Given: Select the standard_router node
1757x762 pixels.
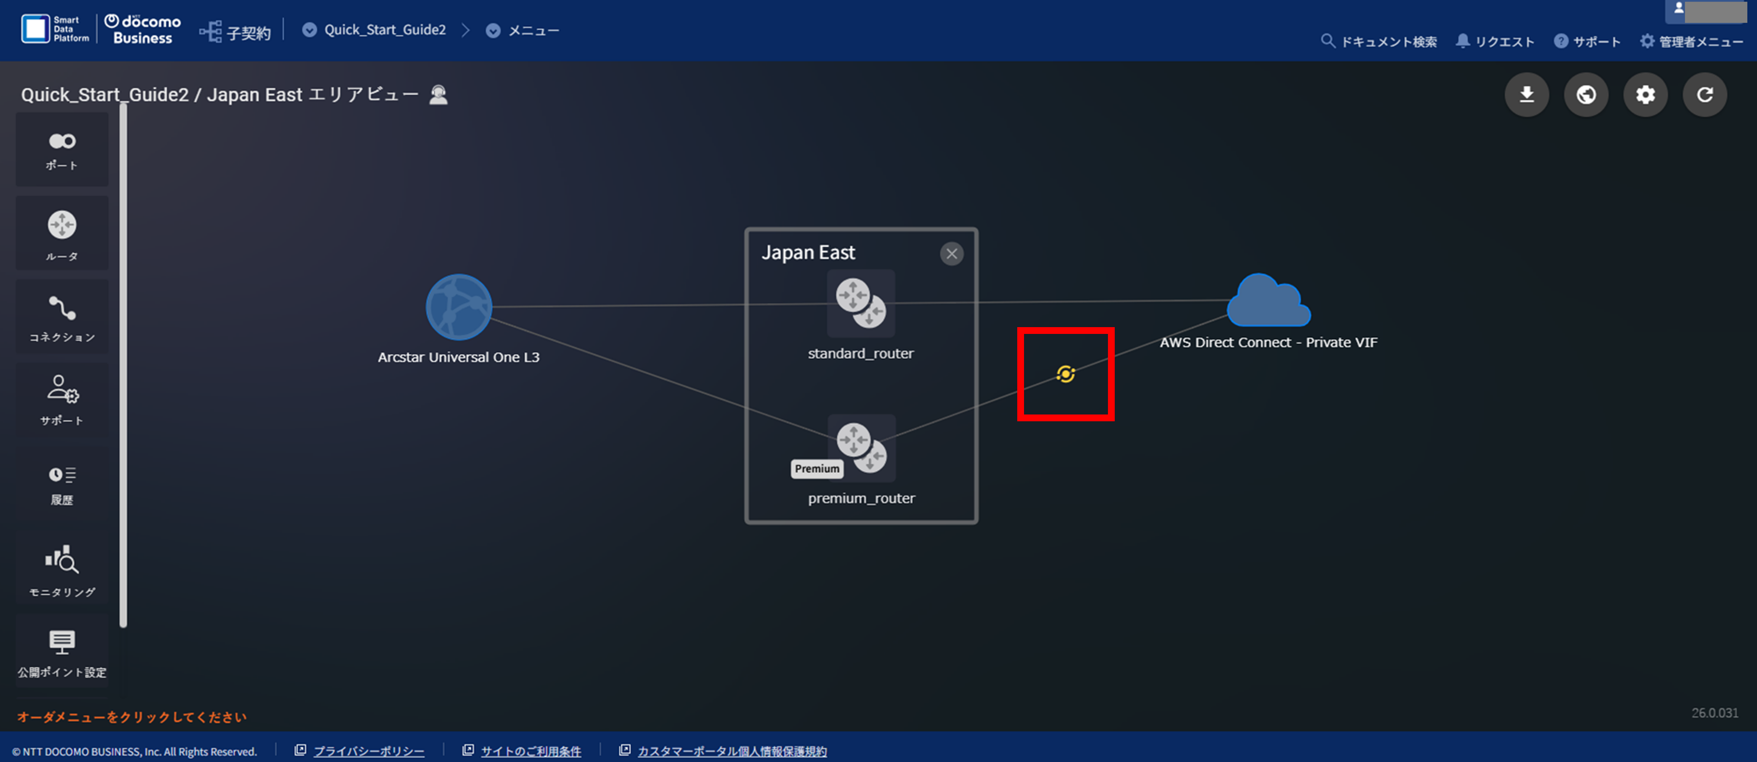Looking at the screenshot, I should [x=861, y=303].
